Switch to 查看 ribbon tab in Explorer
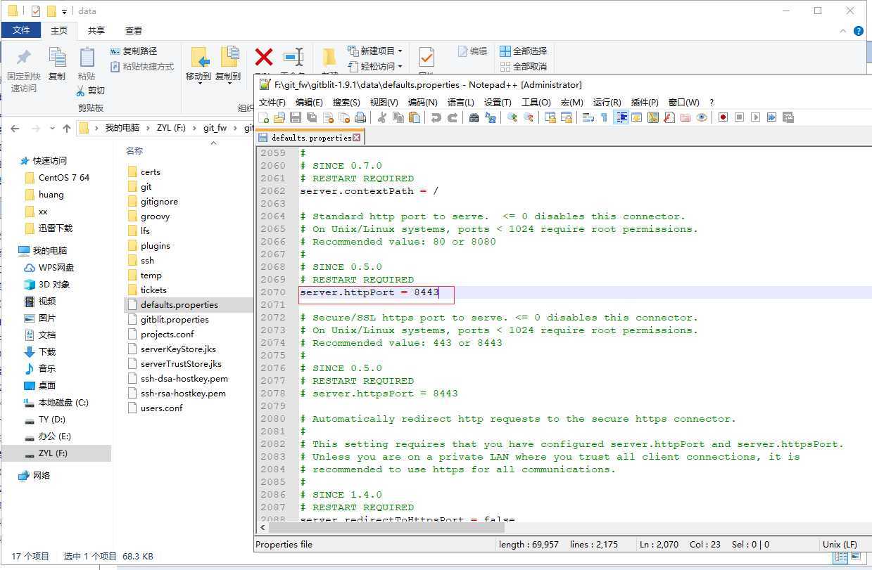This screenshot has width=872, height=570. (x=134, y=30)
